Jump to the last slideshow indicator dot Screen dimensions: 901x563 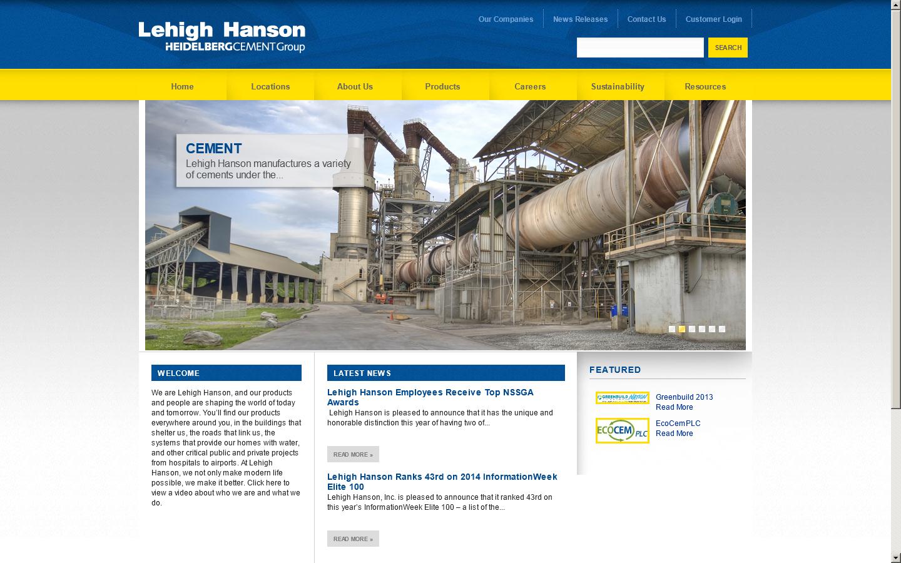(722, 329)
